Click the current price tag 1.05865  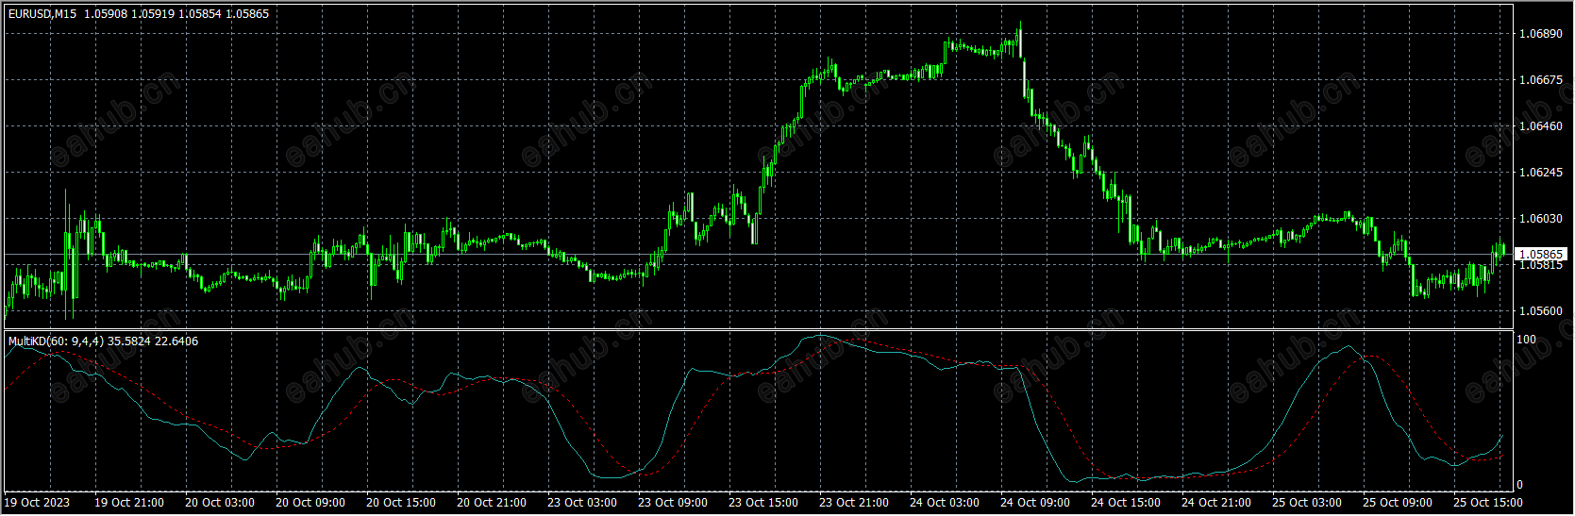pyautogui.click(x=1541, y=255)
